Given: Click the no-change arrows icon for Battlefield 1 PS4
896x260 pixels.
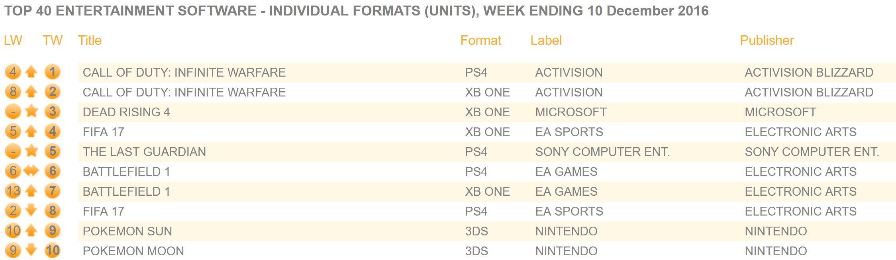Looking at the screenshot, I should 31,171.
